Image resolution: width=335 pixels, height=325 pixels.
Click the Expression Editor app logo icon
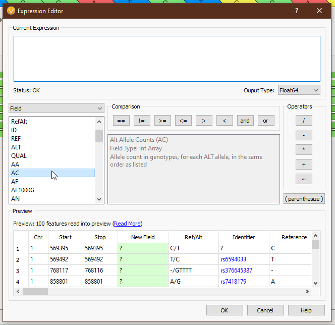[x=11, y=11]
